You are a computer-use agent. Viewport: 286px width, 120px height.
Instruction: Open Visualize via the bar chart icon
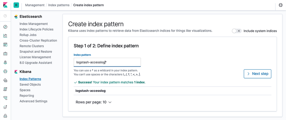[x=5, y=36]
